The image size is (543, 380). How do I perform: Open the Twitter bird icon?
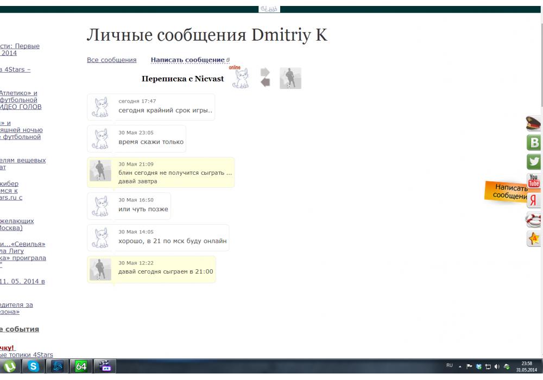tap(534, 162)
